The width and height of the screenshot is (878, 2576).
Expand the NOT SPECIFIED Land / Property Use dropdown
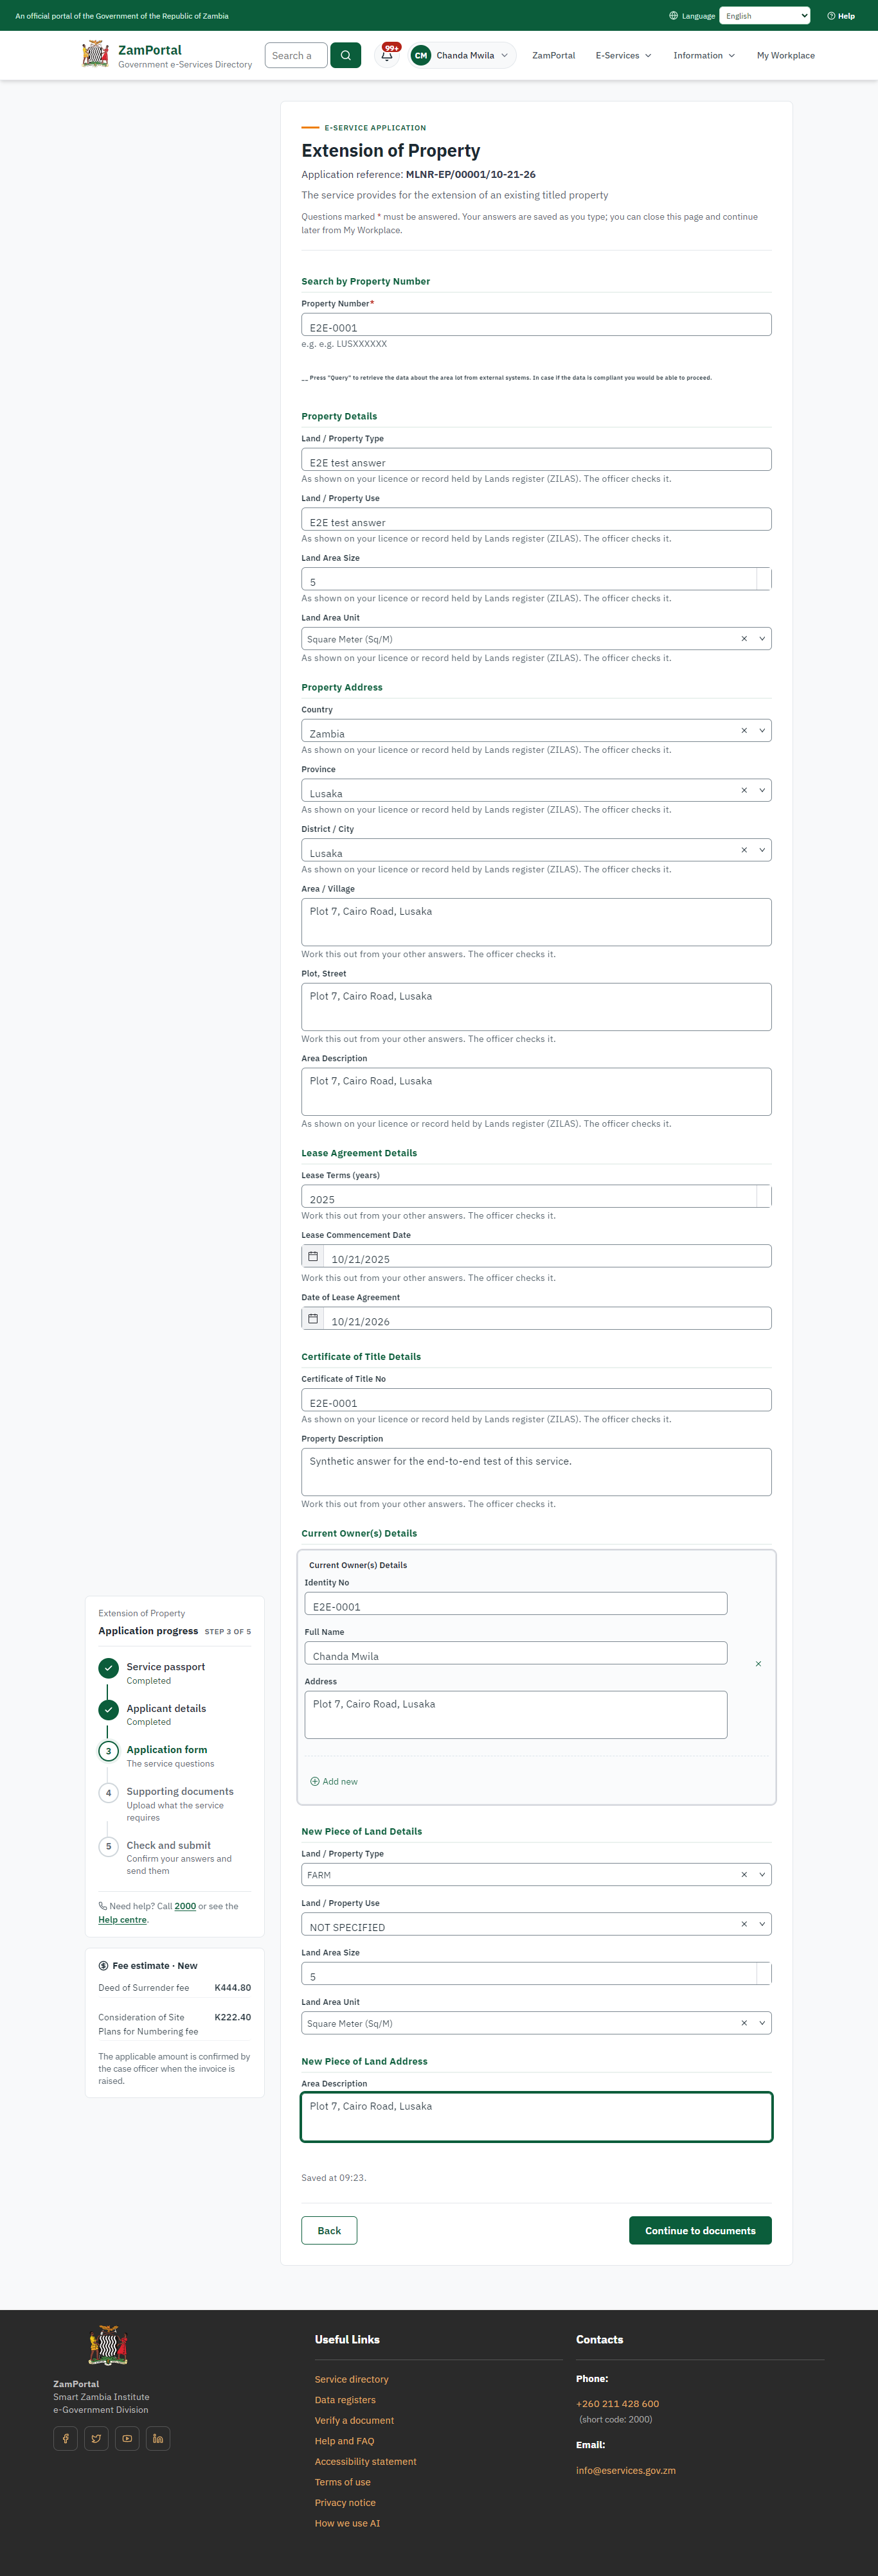[762, 1924]
